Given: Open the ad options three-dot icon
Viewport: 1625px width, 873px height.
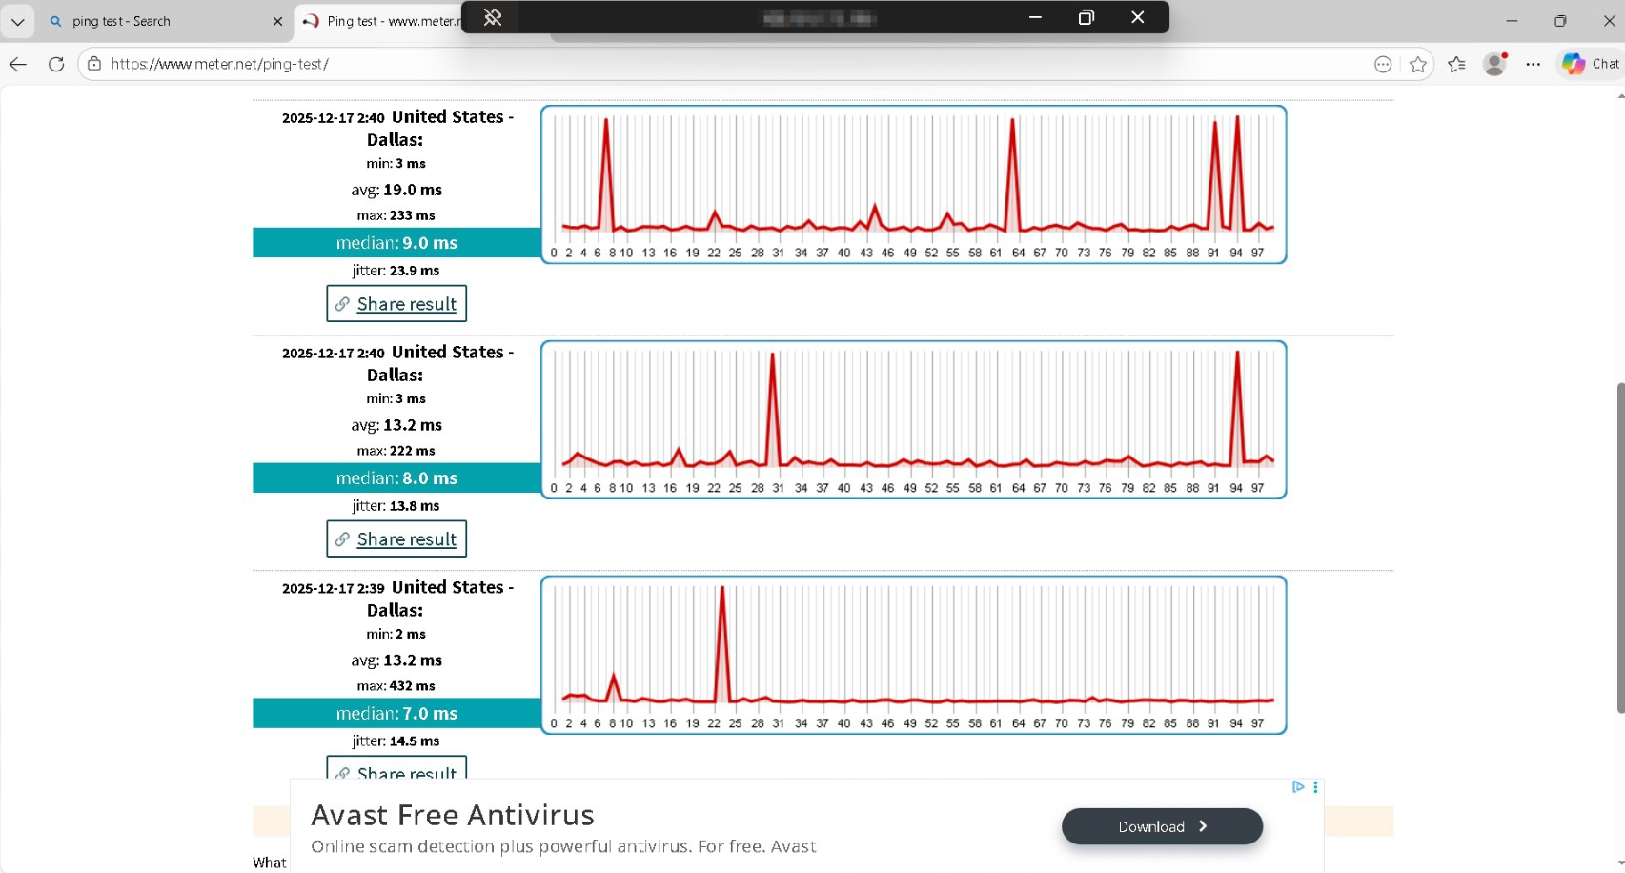Looking at the screenshot, I should tap(1315, 787).
